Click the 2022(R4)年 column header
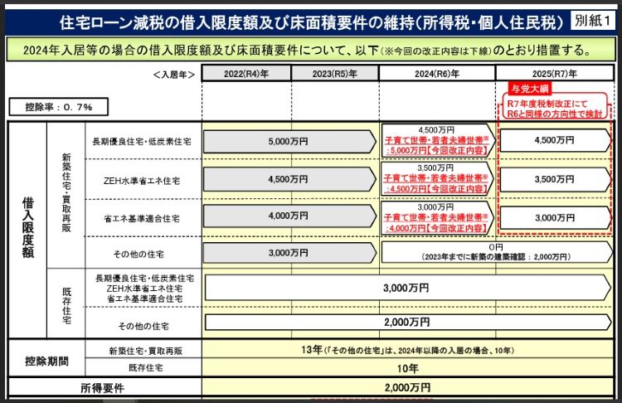Viewport: 622px width, 403px height. (x=246, y=74)
